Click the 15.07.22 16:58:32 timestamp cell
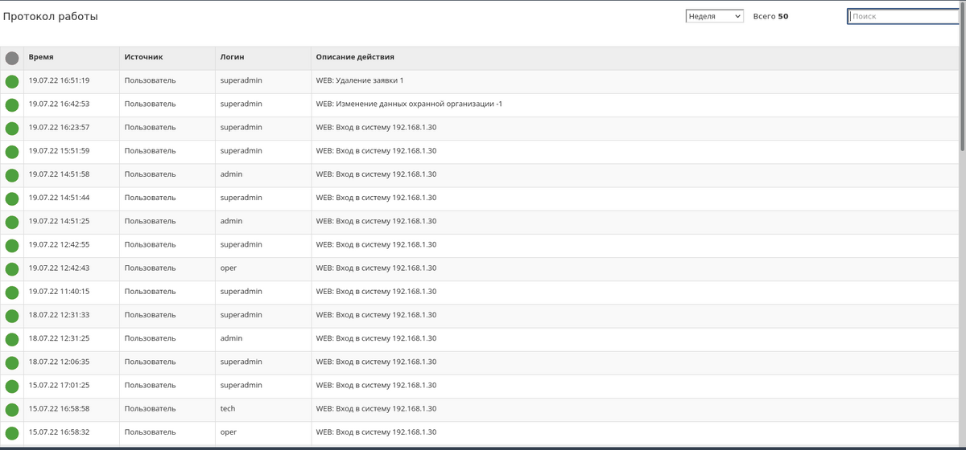This screenshot has width=966, height=450. point(59,432)
